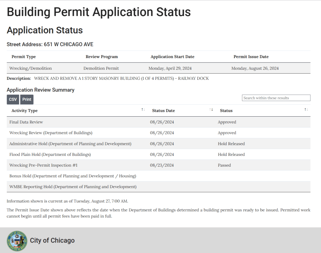This screenshot has height=253, width=321.
Task: Sort by the Status column header text
Action: (x=226, y=111)
